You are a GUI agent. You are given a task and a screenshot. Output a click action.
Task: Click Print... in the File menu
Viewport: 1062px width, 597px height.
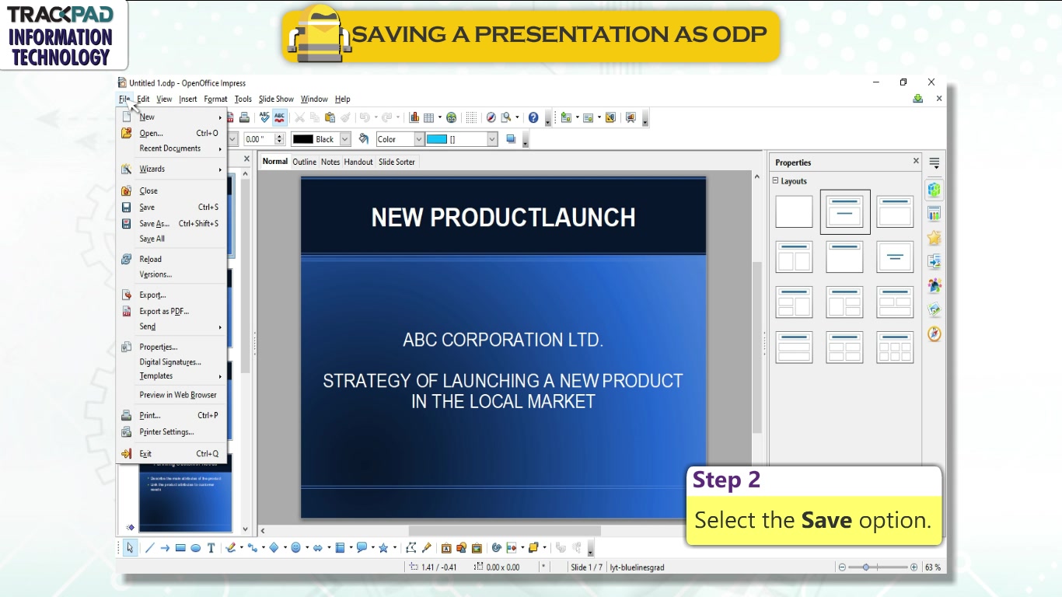[x=171, y=415]
